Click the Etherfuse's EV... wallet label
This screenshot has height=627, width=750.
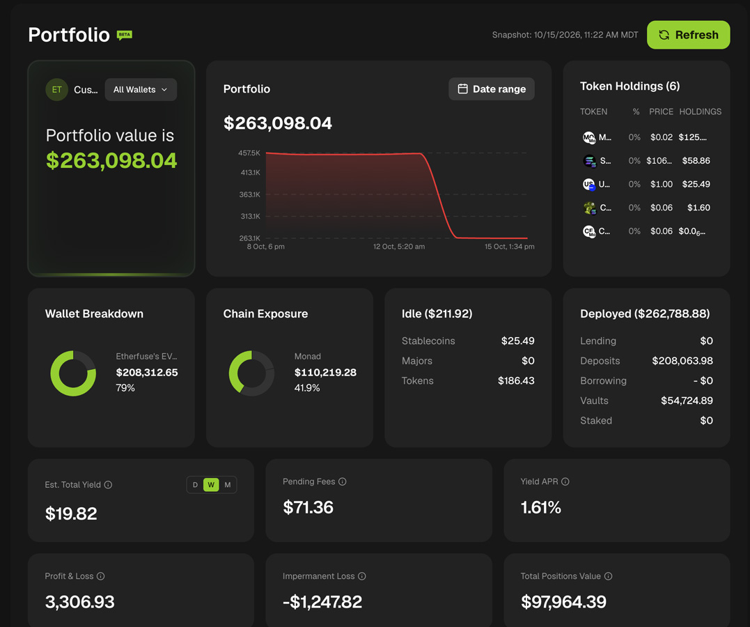(146, 357)
